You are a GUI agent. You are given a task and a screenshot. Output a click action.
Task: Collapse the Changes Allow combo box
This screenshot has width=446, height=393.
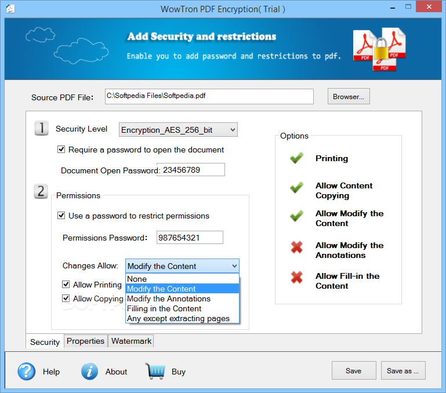(x=182, y=266)
